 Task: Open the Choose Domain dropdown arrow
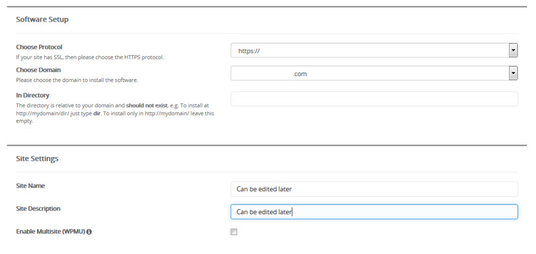pyautogui.click(x=513, y=73)
